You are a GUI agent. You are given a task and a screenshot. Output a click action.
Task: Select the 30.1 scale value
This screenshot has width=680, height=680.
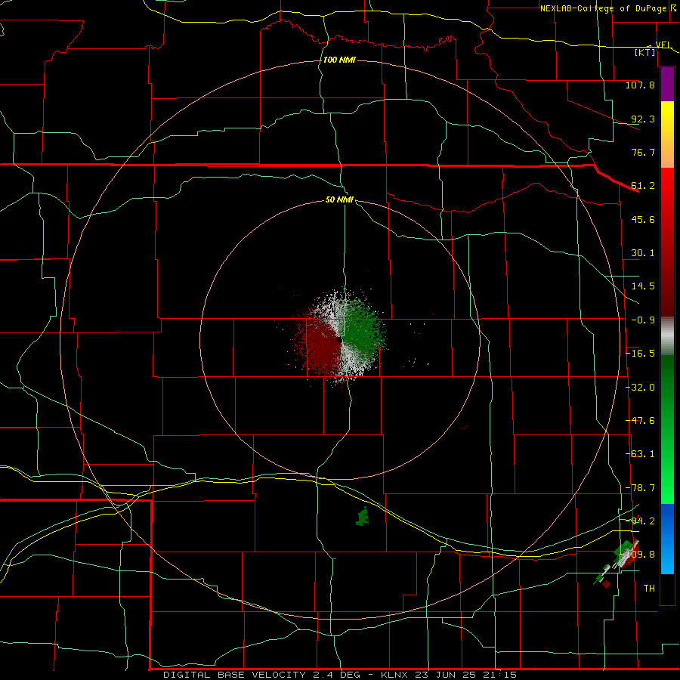click(x=643, y=253)
